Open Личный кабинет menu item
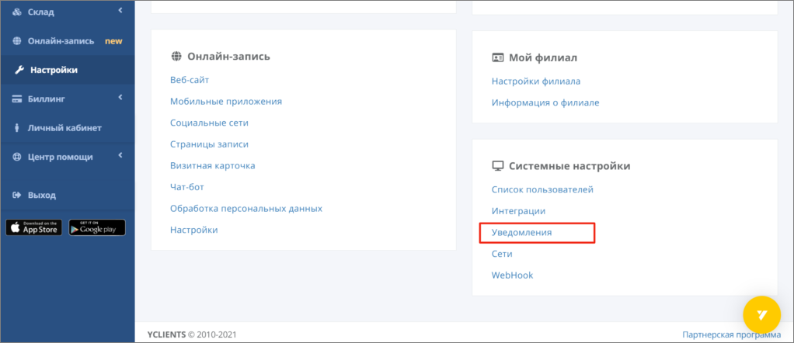794x343 pixels. pyautogui.click(x=64, y=127)
